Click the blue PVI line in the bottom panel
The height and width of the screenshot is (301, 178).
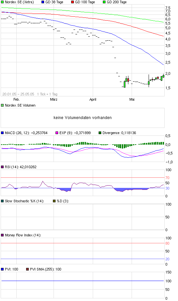(x=83, y=281)
